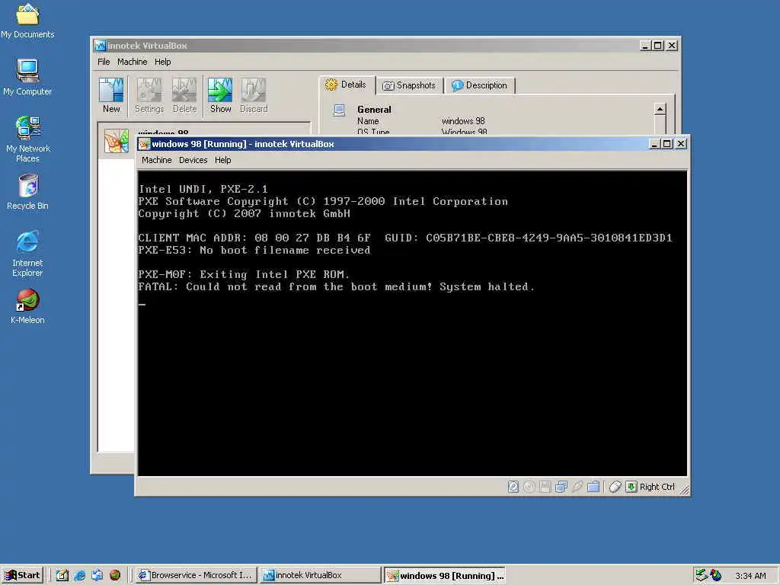Open the File menu in VirtualBox manager
This screenshot has width=780, height=585.
[104, 62]
